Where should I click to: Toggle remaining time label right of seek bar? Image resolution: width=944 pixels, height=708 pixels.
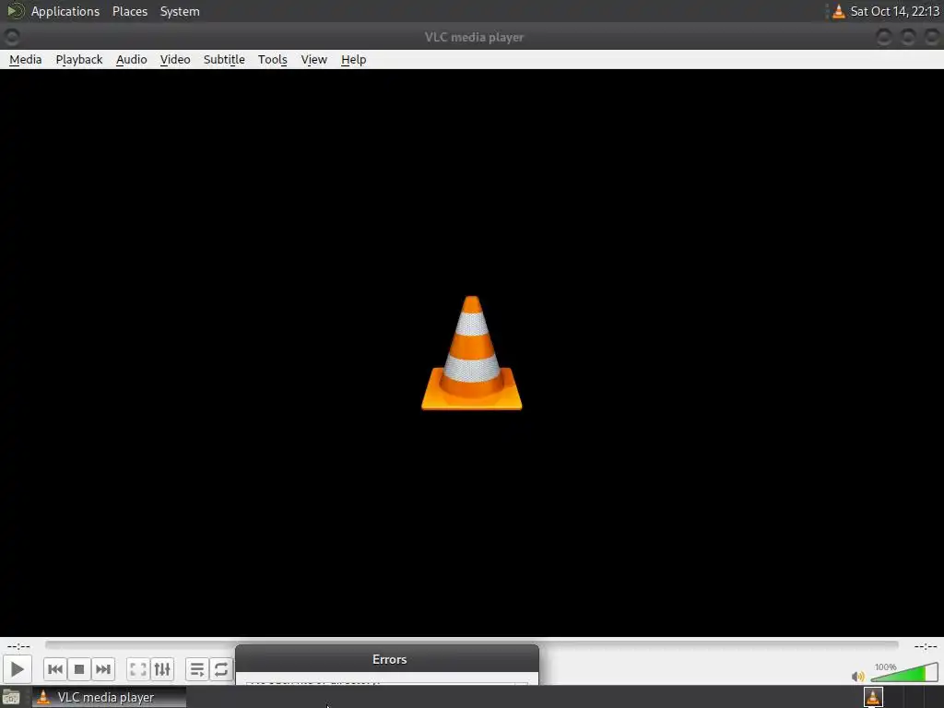coord(925,646)
